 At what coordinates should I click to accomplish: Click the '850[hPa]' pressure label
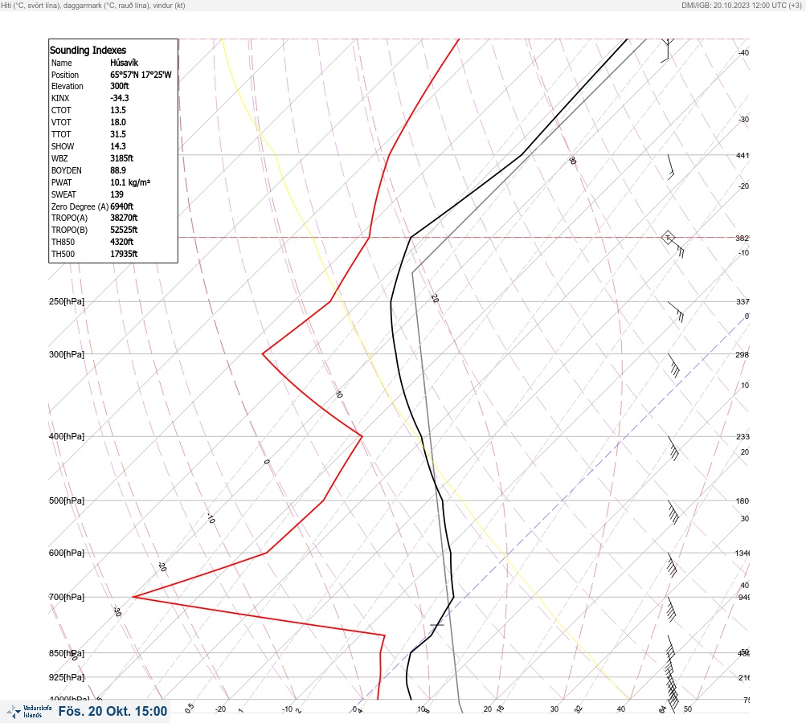[x=67, y=653]
